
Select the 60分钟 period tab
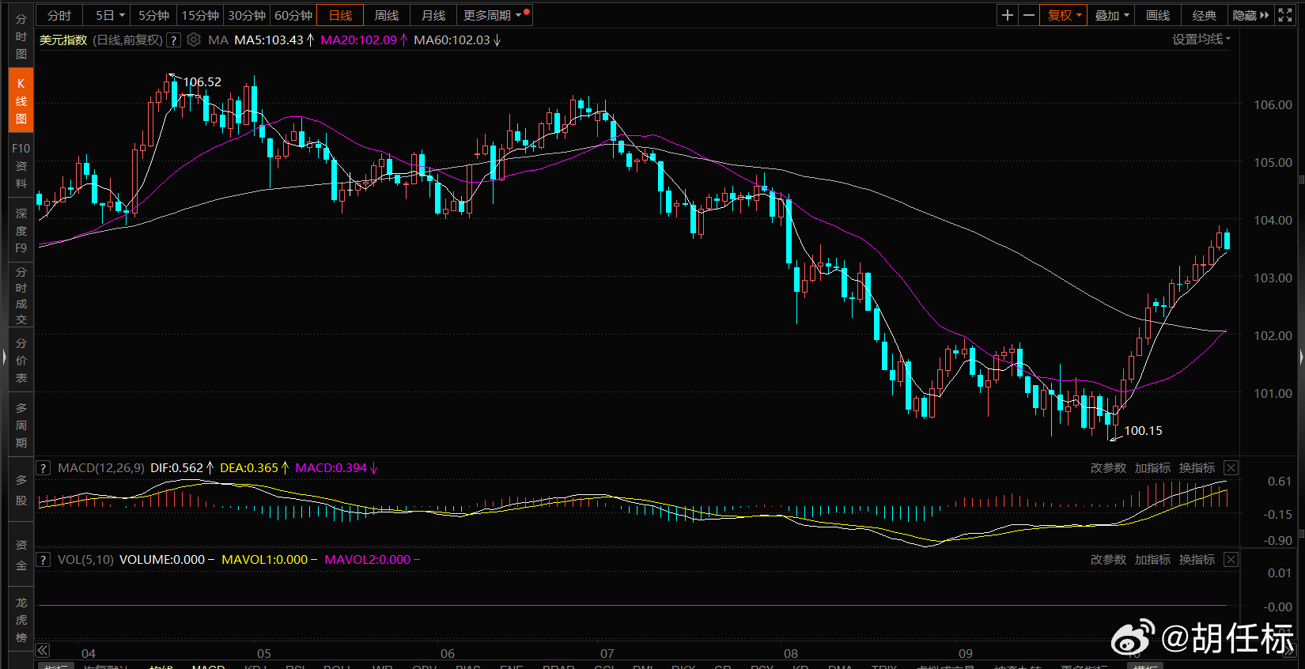(x=293, y=15)
